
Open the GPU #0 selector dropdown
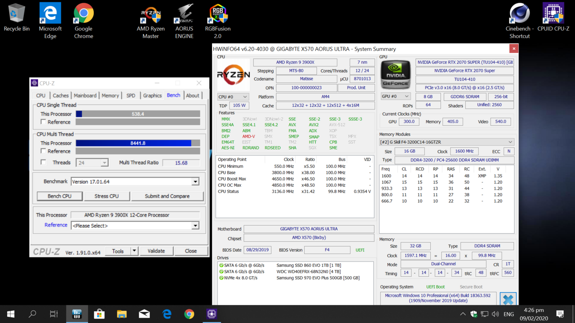click(395, 96)
